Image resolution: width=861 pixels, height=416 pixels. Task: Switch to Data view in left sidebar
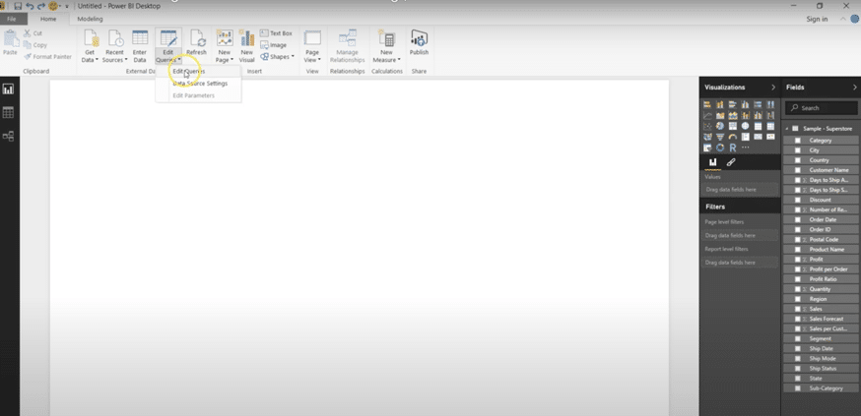point(8,112)
